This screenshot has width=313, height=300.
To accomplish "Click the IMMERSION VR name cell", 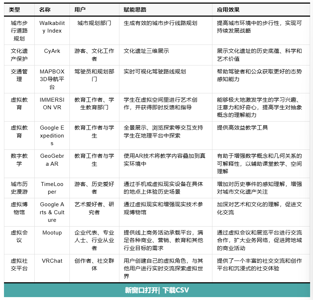I will [x=52, y=103].
